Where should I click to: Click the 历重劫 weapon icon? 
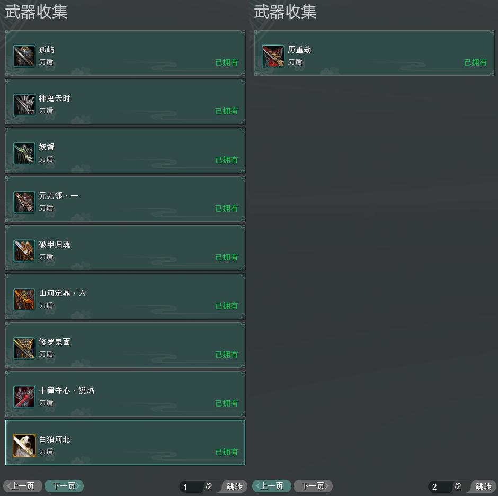pos(273,56)
